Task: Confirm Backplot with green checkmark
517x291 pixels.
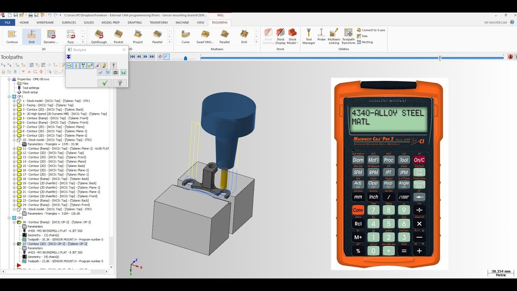Action: (105, 83)
